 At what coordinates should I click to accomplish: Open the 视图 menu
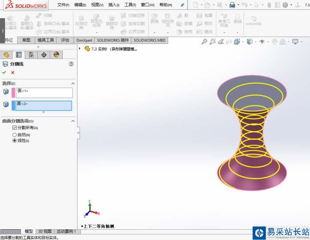[97, 5]
